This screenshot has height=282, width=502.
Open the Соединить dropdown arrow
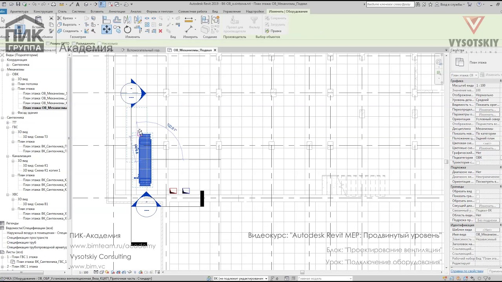click(x=81, y=31)
